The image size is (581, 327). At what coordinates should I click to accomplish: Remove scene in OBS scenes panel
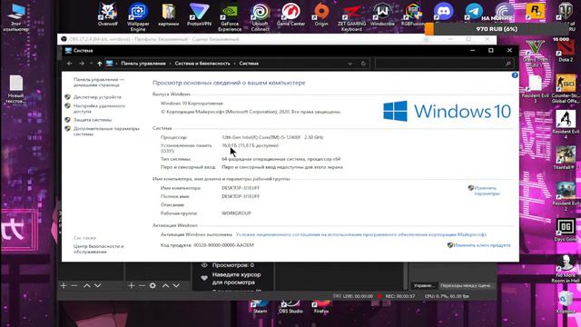pyautogui.click(x=74, y=285)
